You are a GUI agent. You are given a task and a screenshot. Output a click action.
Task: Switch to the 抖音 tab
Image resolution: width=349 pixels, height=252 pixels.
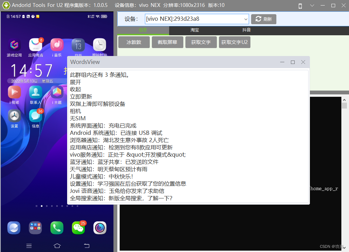pyautogui.click(x=246, y=30)
